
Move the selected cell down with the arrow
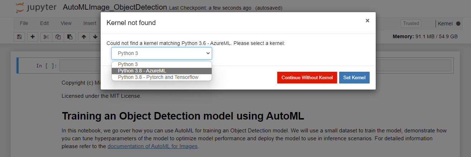(95, 36)
